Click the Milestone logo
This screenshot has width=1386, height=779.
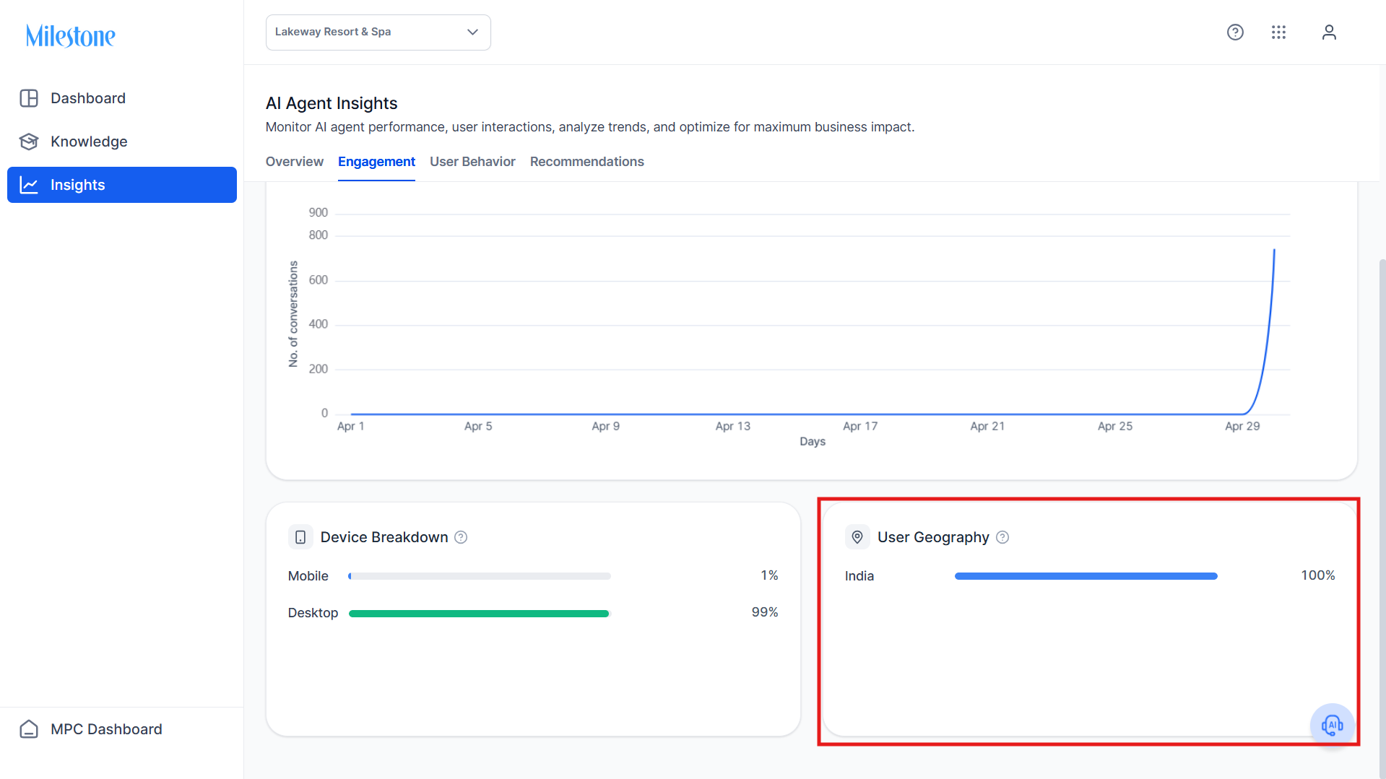pos(71,35)
